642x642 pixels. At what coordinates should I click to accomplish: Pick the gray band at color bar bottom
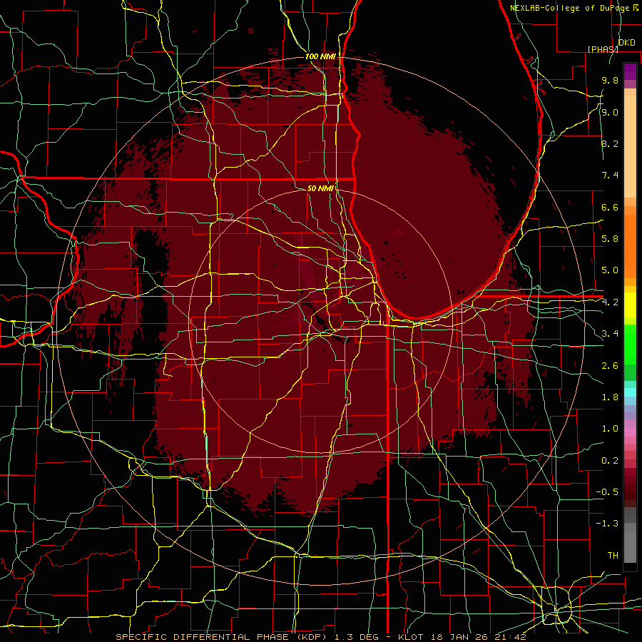[630, 544]
